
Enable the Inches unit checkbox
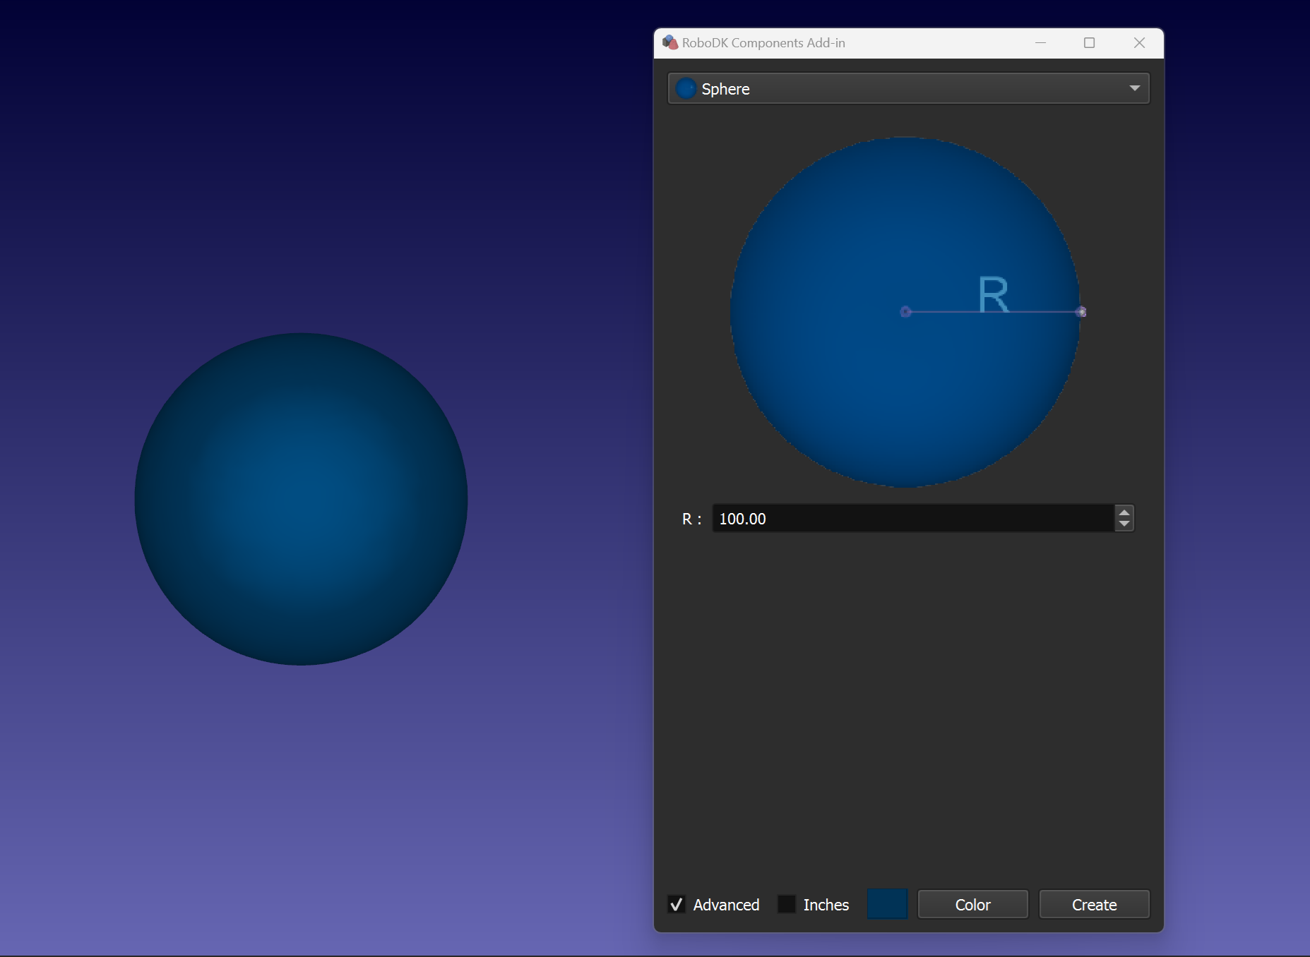(786, 904)
